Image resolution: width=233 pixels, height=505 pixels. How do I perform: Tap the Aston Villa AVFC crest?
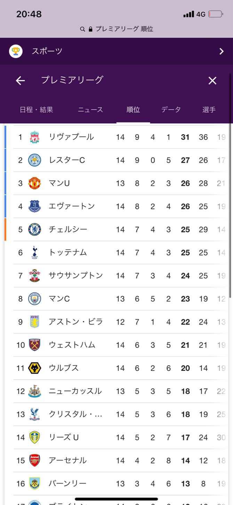(x=35, y=322)
